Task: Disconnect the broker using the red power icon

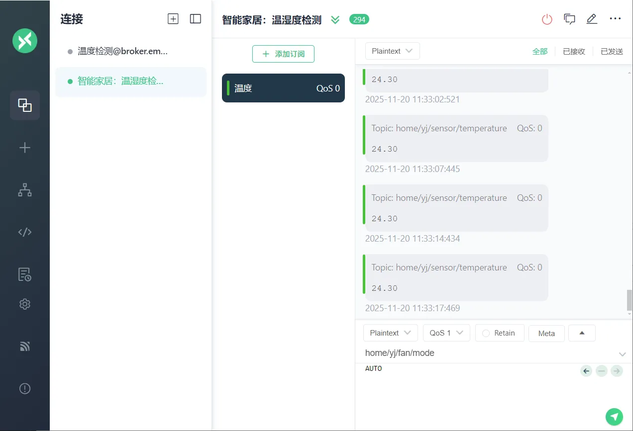Action: 546,19
